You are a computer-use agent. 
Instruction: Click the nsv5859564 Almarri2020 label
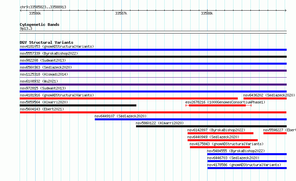click(44, 102)
